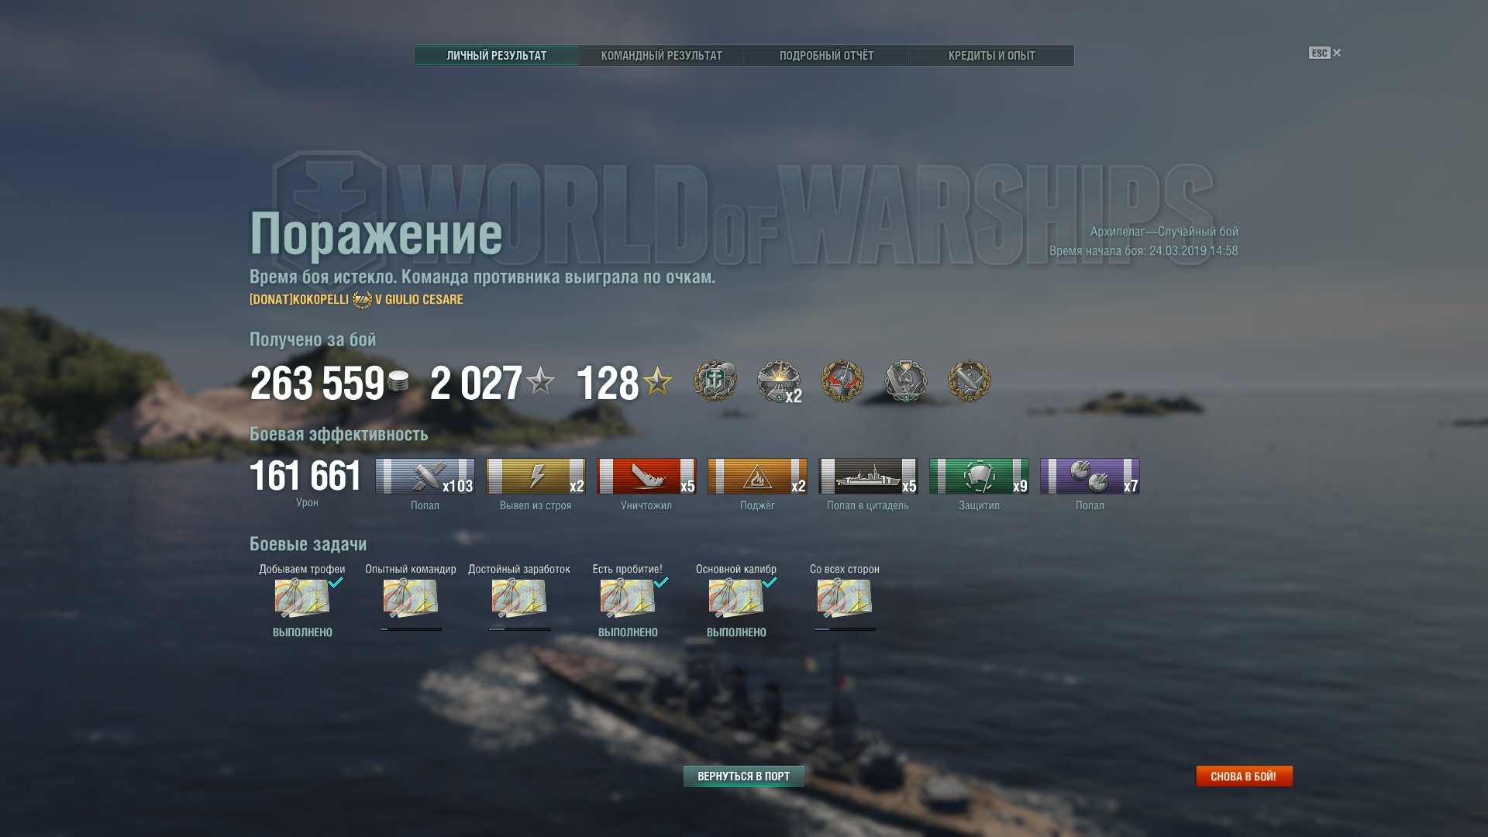Click the Вернуться в порт button
The image size is (1488, 837).
[x=743, y=776]
